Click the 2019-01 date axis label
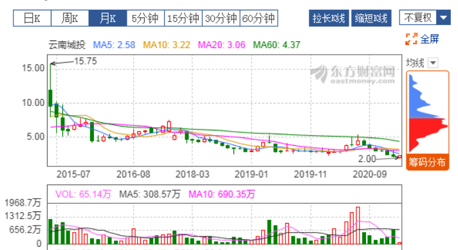Viewport: 458px width, 250px height. (x=252, y=174)
